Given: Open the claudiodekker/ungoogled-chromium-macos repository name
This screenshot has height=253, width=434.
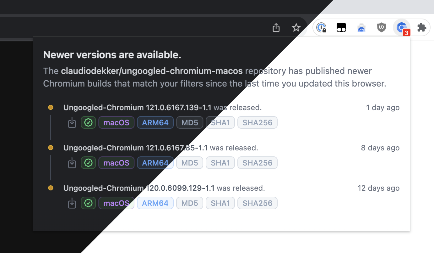Looking at the screenshot, I should click(152, 71).
